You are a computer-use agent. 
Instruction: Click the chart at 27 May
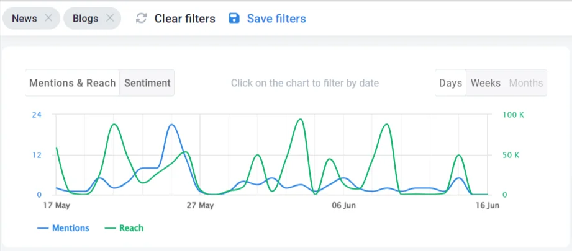click(200, 161)
